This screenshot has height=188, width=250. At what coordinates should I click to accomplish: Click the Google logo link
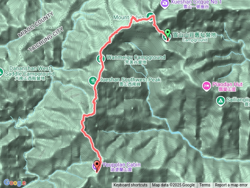pos(15,183)
